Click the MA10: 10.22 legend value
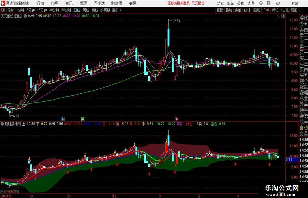This screenshot has height=198, width=308. click(x=52, y=16)
